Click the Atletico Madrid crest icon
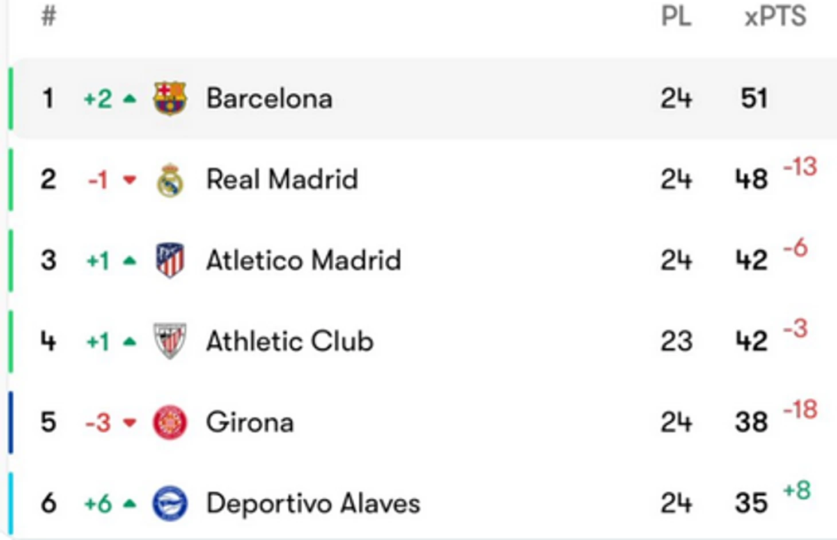This screenshot has height=540, width=837. tap(170, 261)
